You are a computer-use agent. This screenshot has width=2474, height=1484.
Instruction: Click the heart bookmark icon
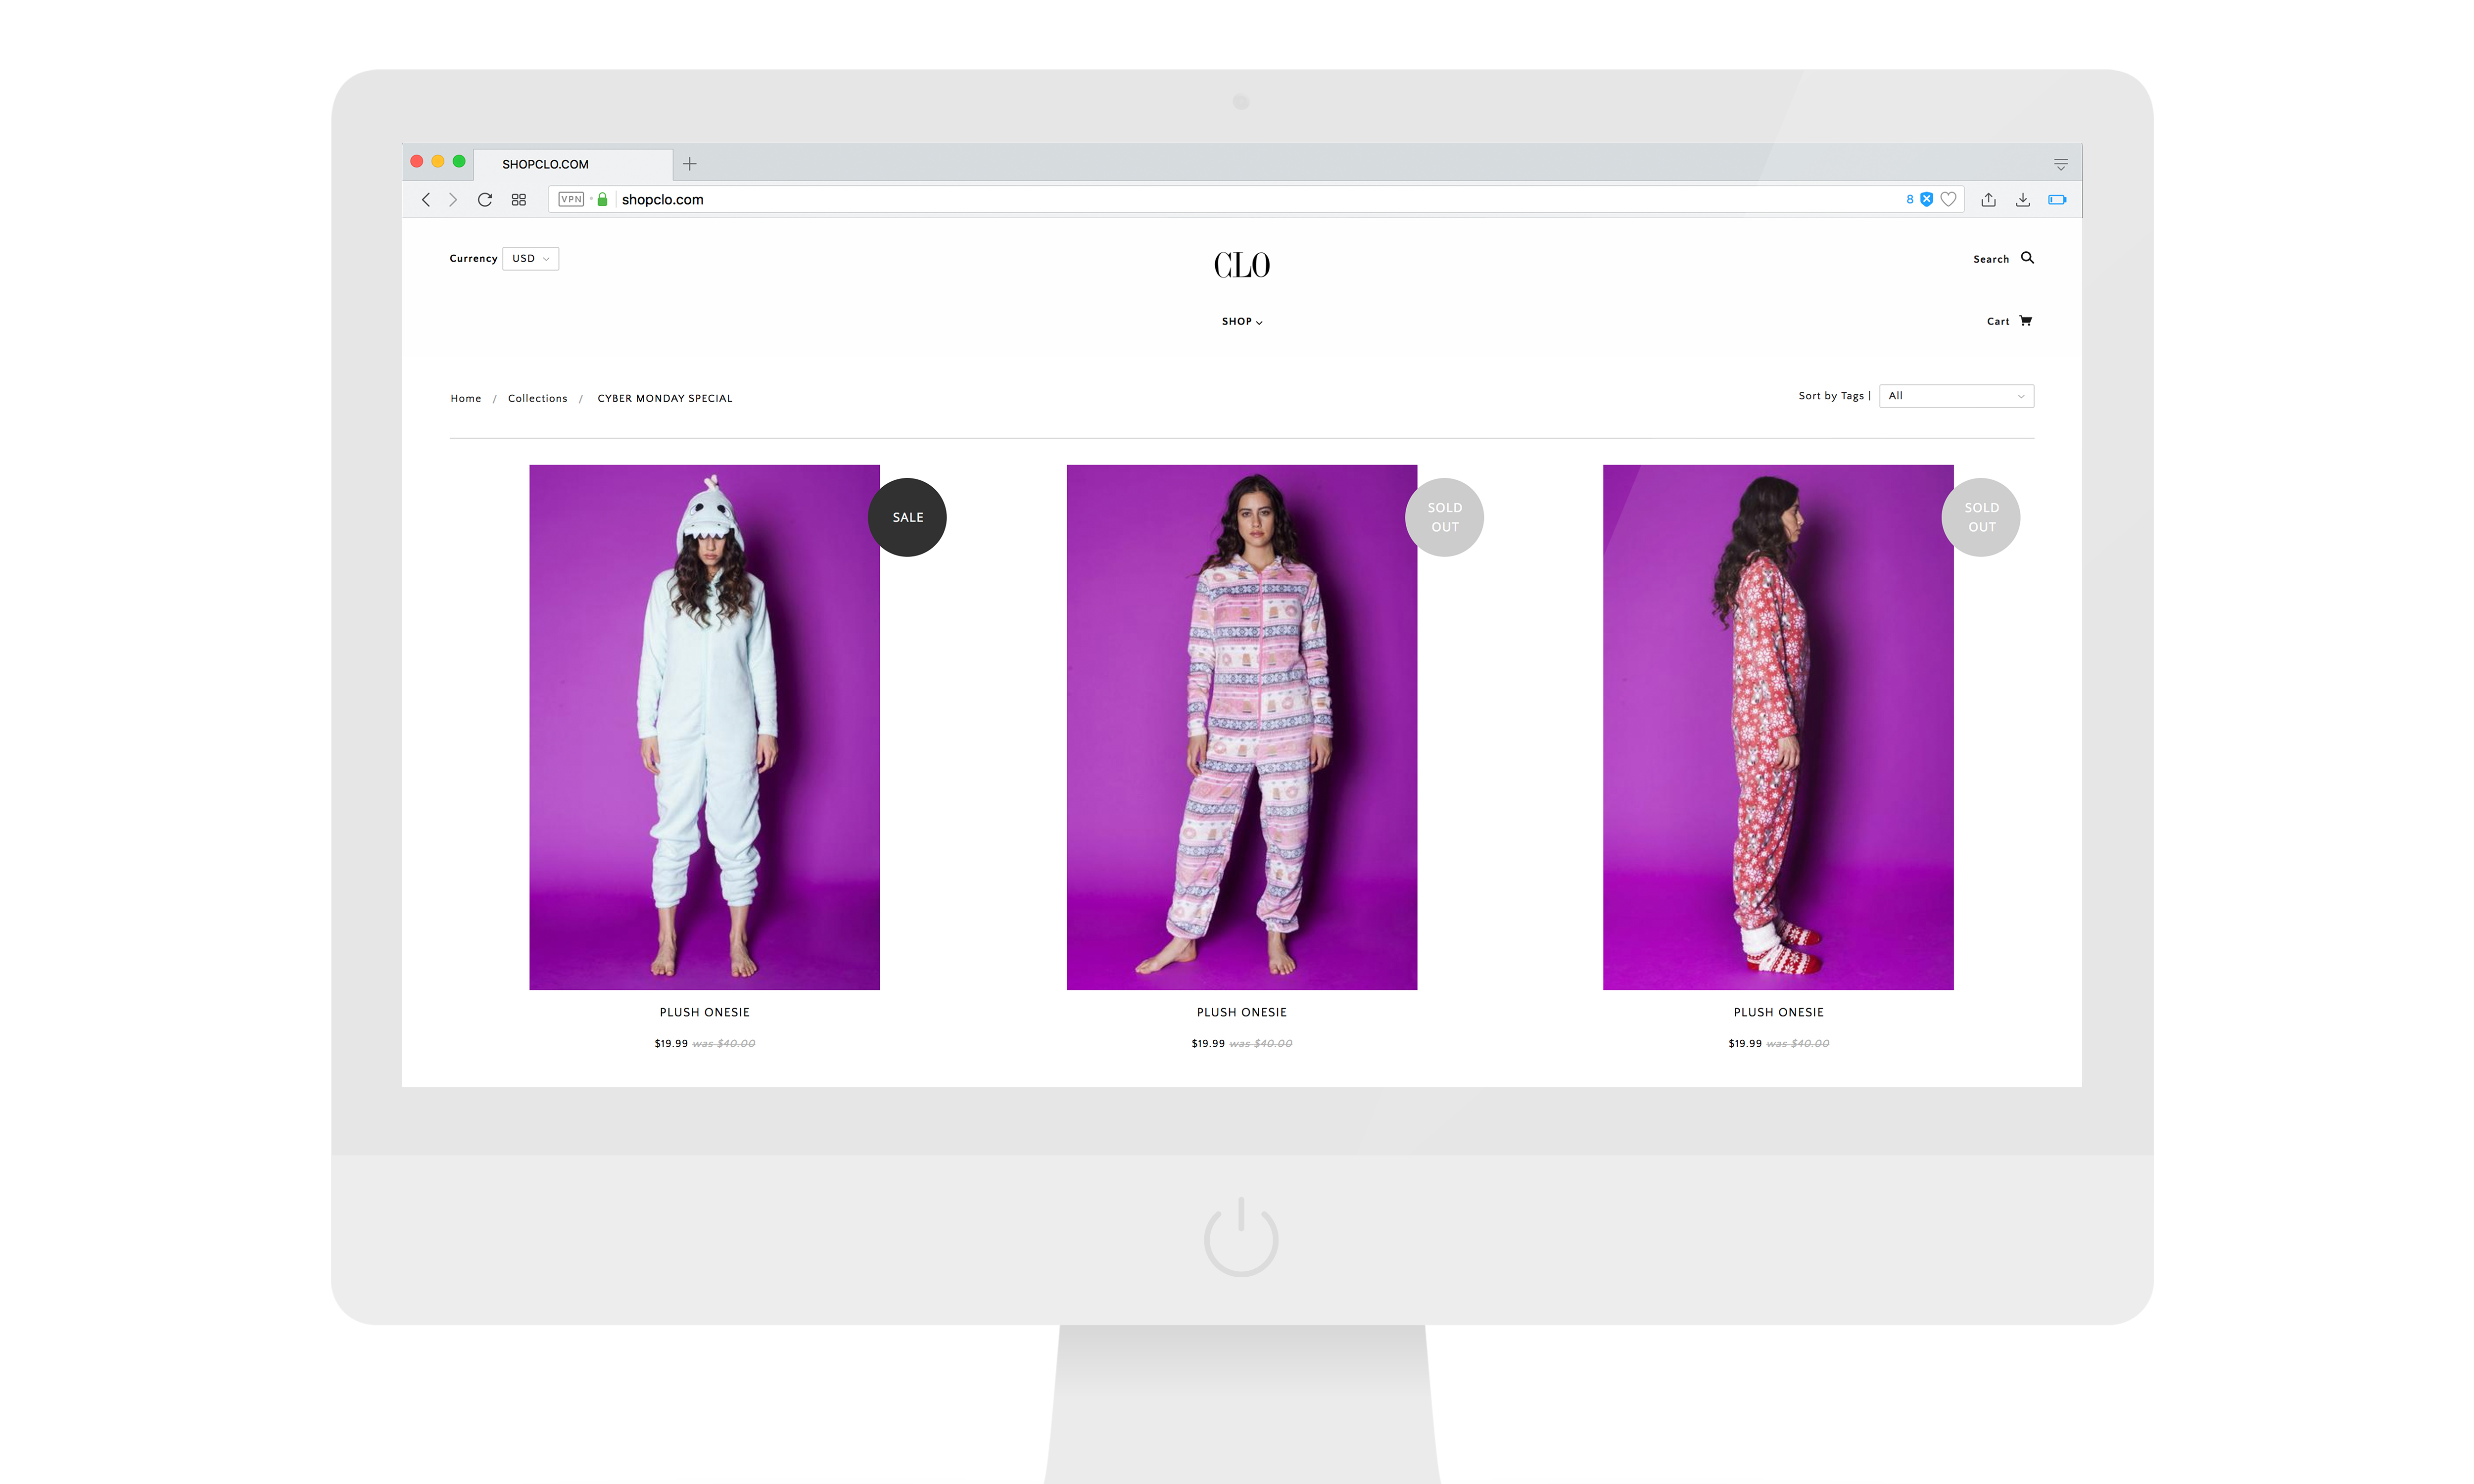[1948, 199]
